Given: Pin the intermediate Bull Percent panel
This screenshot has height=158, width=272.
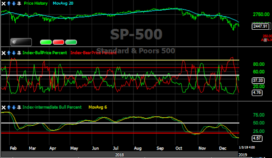Looking at the screenshot, I should coord(19,107).
